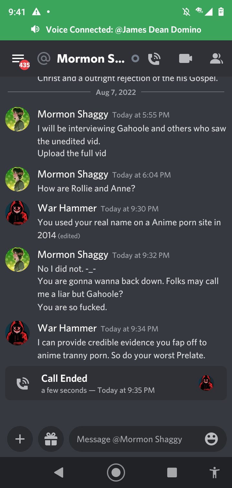Open the members list icon

[x=216, y=59]
